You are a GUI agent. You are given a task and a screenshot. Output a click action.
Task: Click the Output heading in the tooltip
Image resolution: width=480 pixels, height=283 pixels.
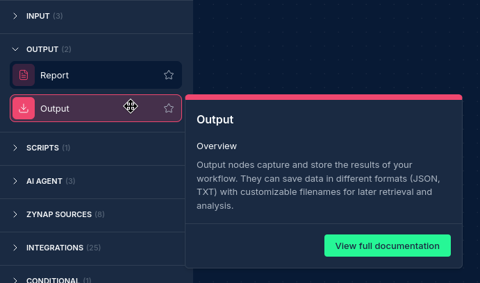[x=215, y=119]
